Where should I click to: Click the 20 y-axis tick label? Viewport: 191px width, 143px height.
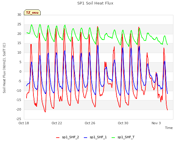click(x=19, y=34)
